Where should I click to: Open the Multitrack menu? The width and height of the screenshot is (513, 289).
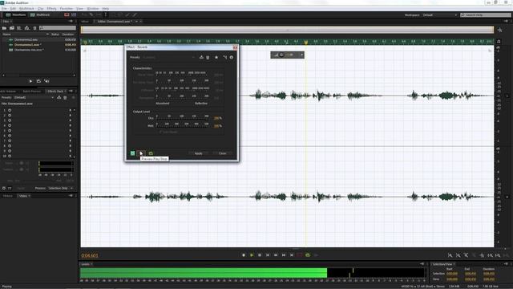click(x=26, y=9)
